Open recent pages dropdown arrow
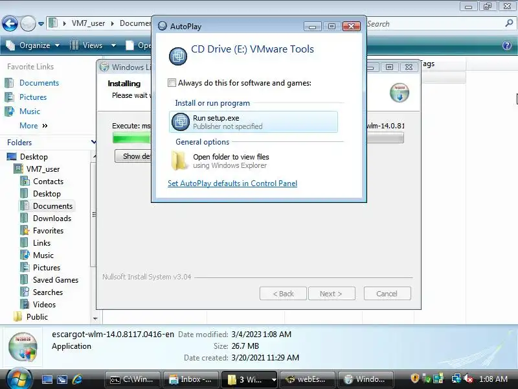 click(x=41, y=24)
